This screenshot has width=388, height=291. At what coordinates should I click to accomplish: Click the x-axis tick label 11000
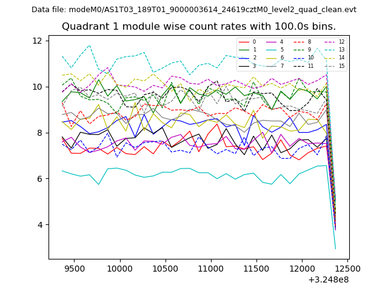tap(211, 268)
